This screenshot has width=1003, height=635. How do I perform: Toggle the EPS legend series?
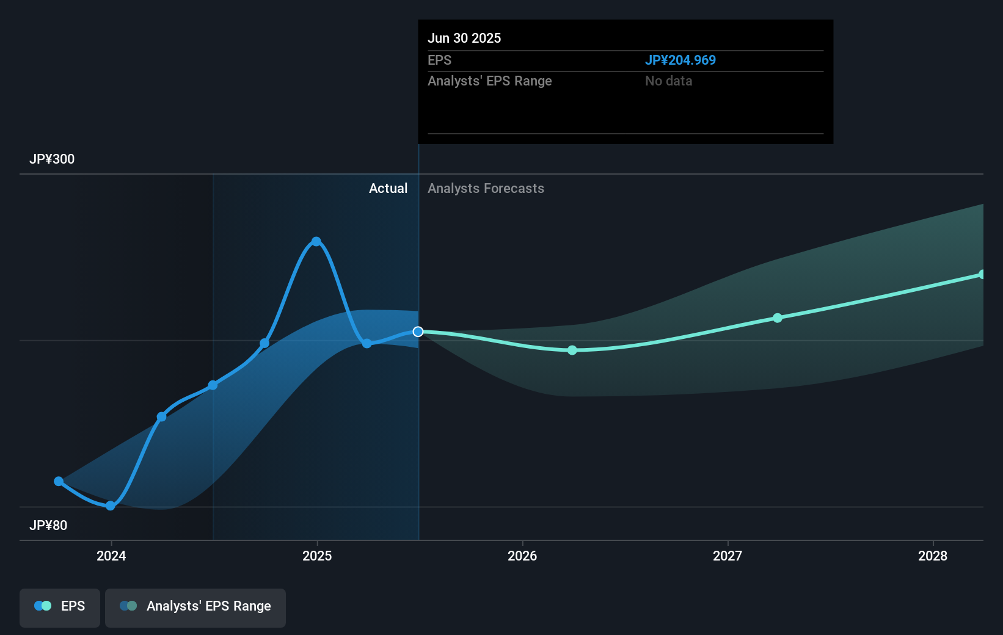[x=60, y=608]
